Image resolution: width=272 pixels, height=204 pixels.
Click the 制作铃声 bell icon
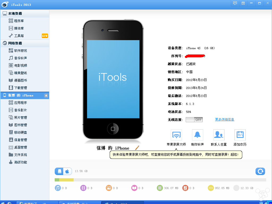197,135
